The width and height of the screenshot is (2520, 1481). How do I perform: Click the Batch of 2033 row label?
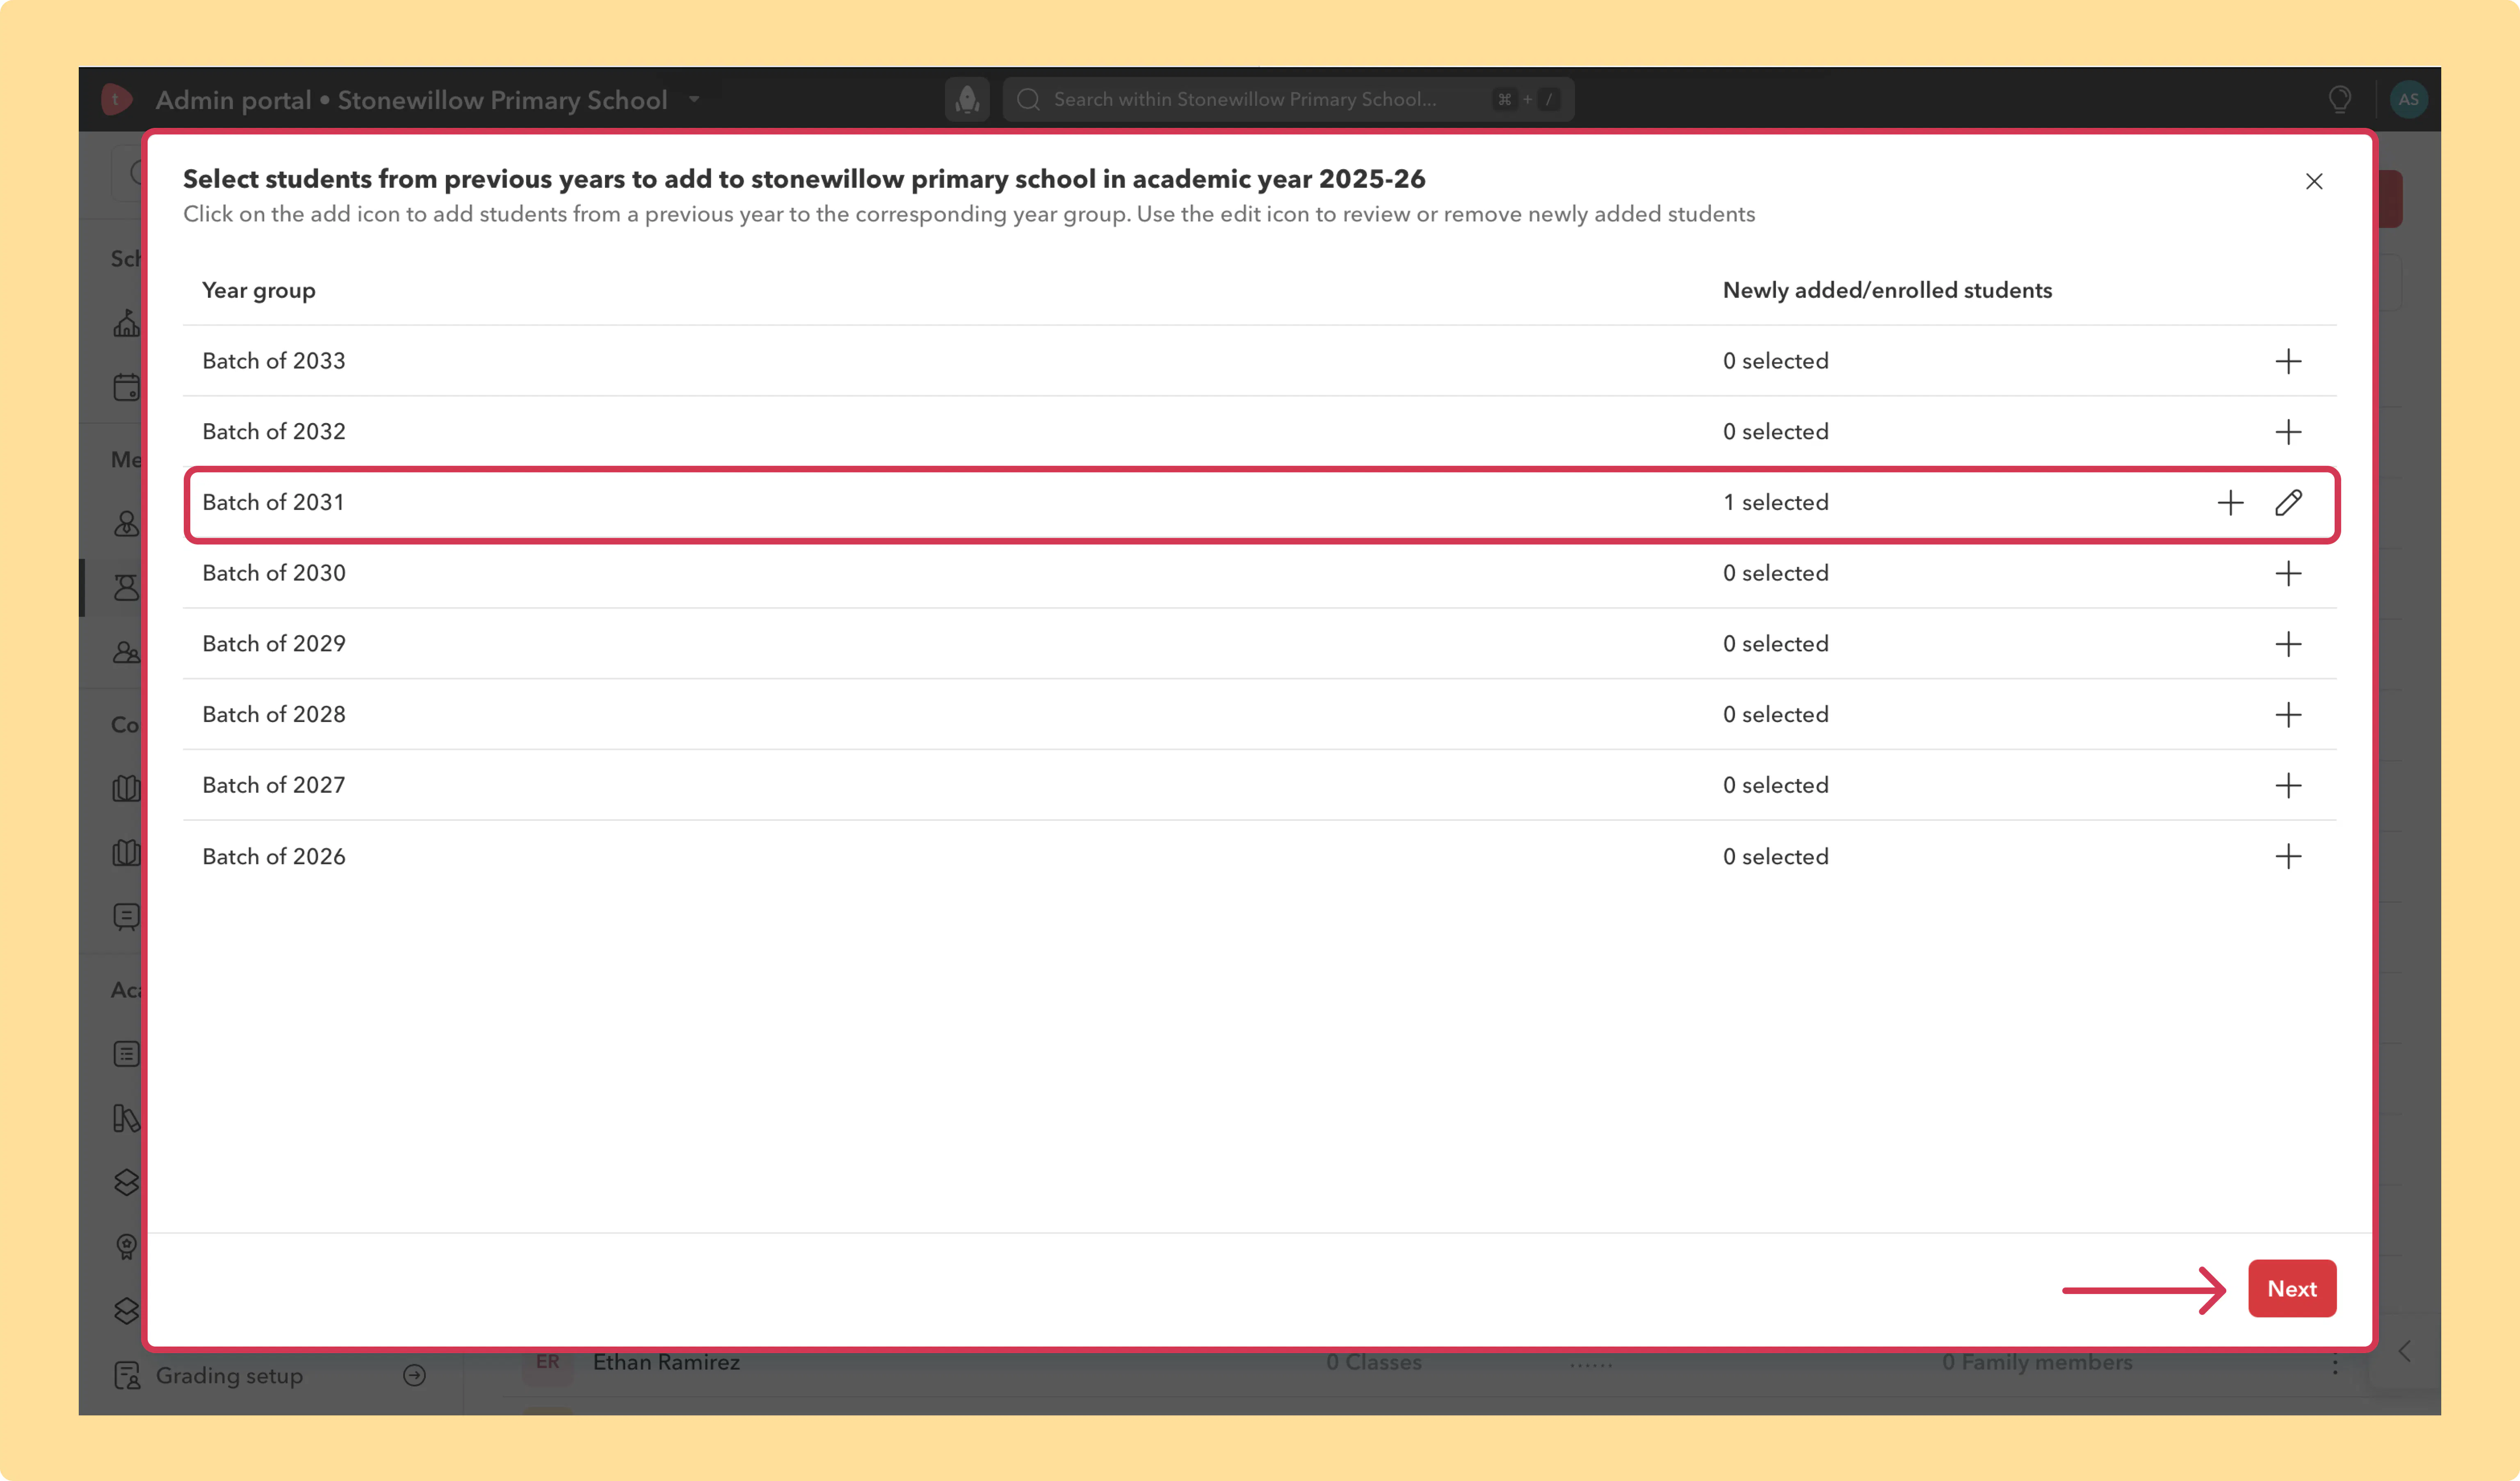click(274, 361)
